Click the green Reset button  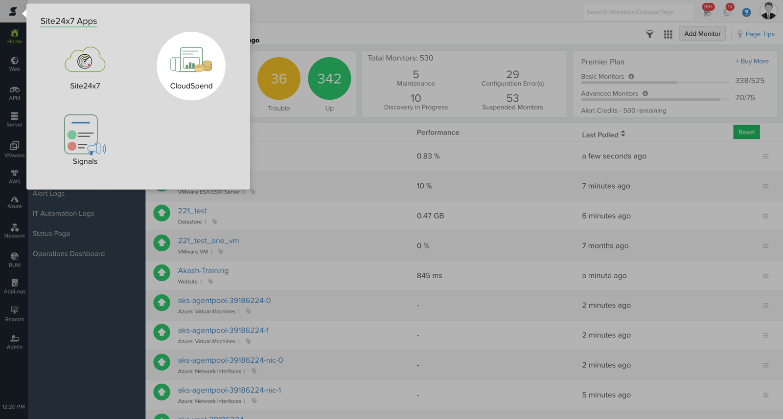pyautogui.click(x=746, y=132)
